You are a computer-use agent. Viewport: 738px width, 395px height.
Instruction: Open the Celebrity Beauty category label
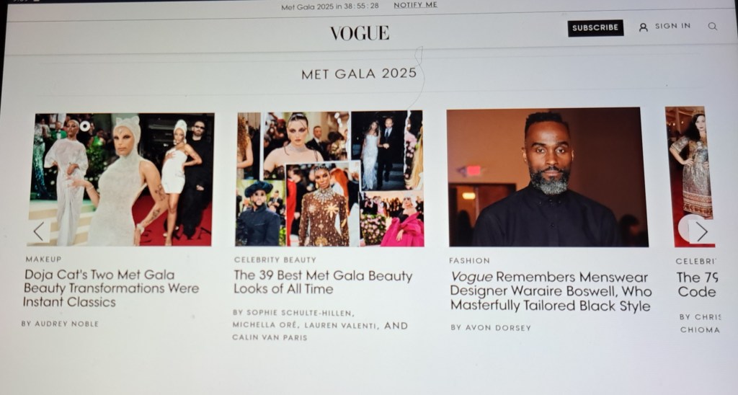click(x=275, y=259)
